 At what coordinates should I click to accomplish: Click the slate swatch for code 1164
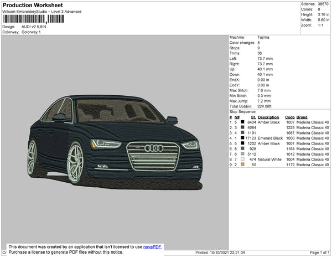tap(242, 148)
